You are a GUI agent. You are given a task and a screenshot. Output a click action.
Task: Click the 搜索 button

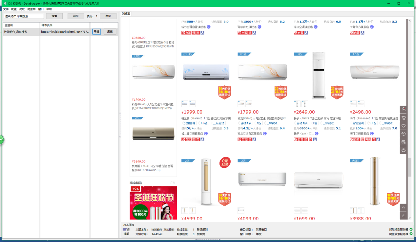click(54, 16)
